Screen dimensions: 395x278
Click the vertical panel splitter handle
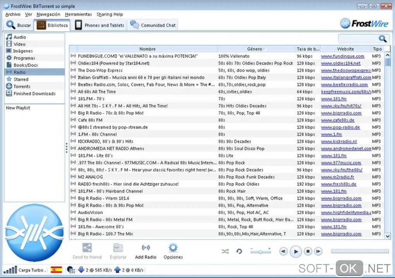point(67,148)
